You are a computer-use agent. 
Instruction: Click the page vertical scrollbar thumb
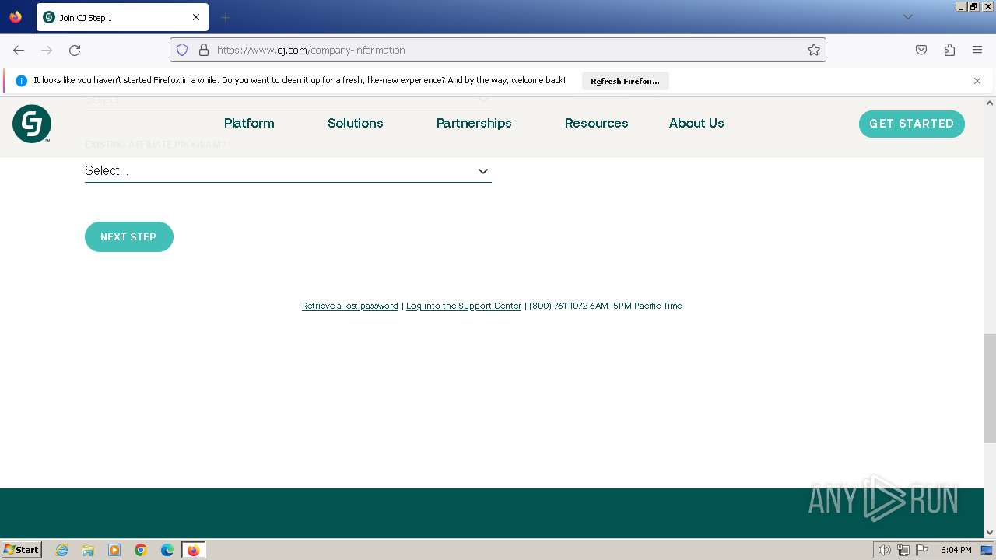click(990, 387)
